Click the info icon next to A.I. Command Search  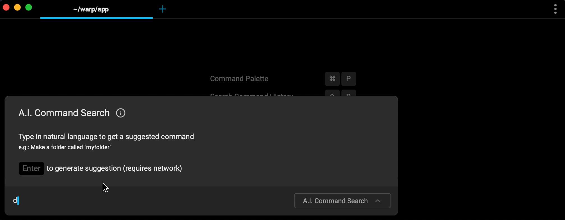[120, 113]
